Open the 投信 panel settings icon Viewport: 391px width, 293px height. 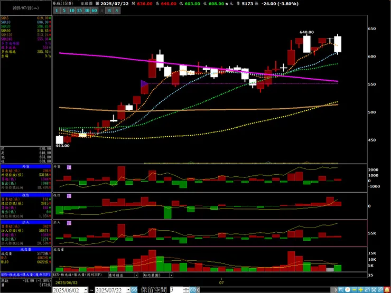69,196
